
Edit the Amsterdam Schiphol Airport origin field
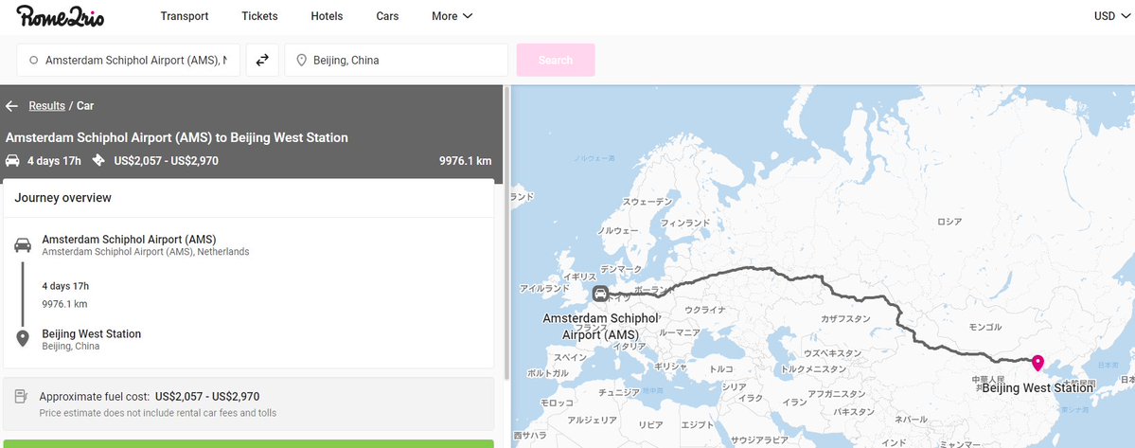[x=128, y=60]
